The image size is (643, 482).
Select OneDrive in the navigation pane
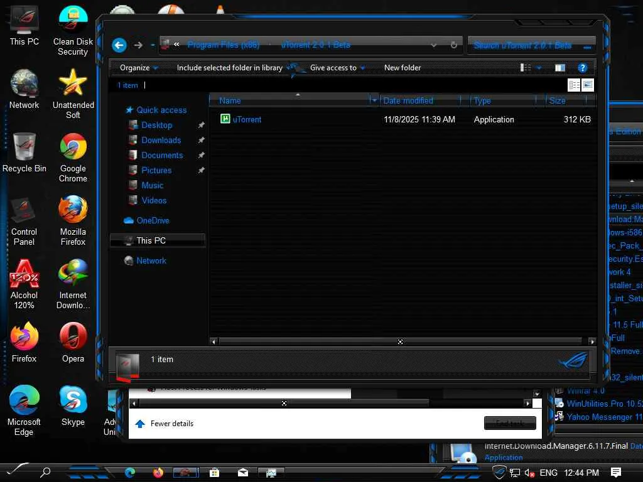click(x=146, y=220)
